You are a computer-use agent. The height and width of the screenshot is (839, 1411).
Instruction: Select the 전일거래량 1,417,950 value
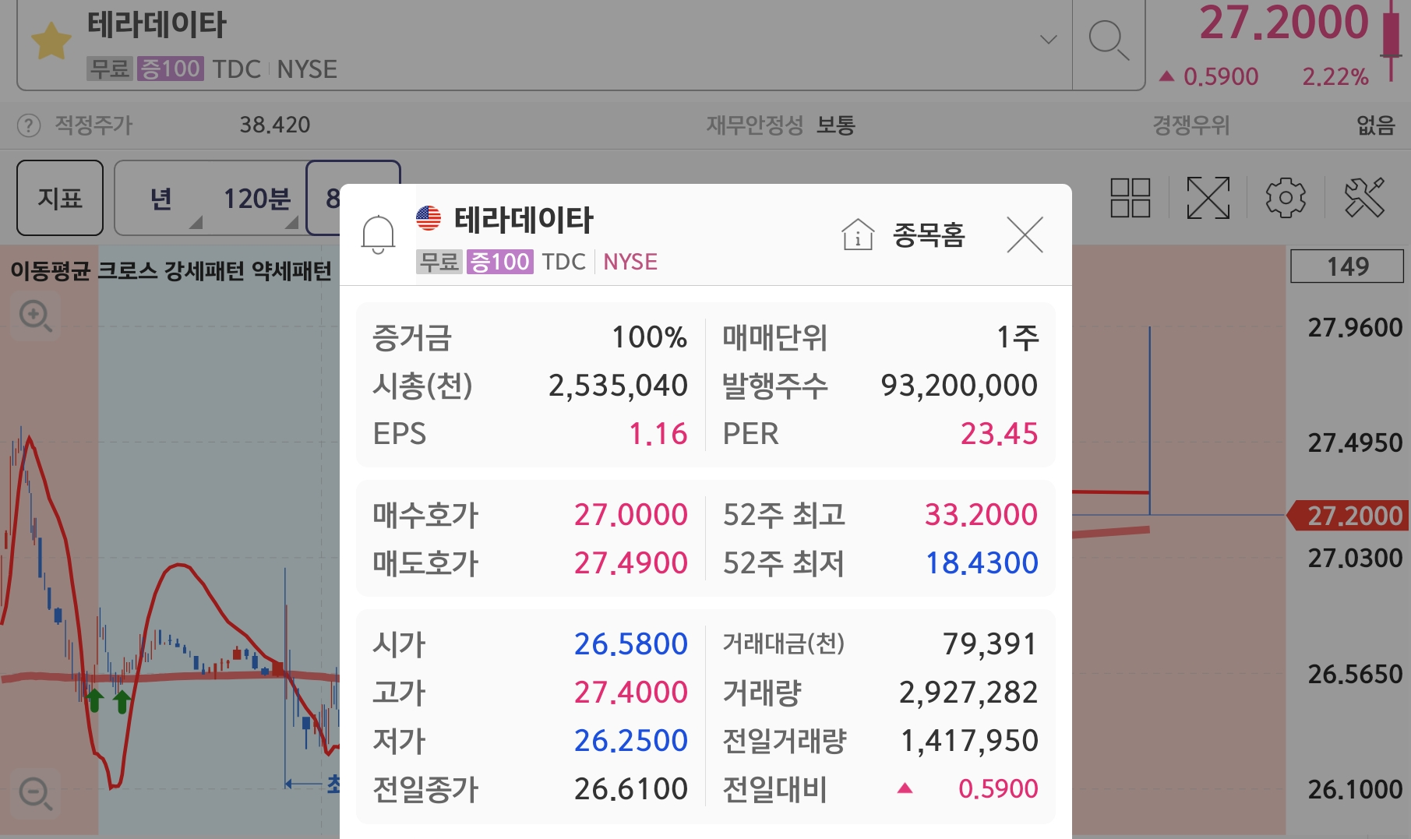coord(969,741)
